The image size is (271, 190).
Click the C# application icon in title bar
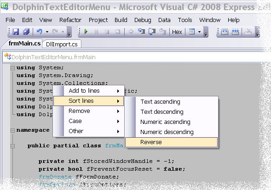(x=5, y=6)
